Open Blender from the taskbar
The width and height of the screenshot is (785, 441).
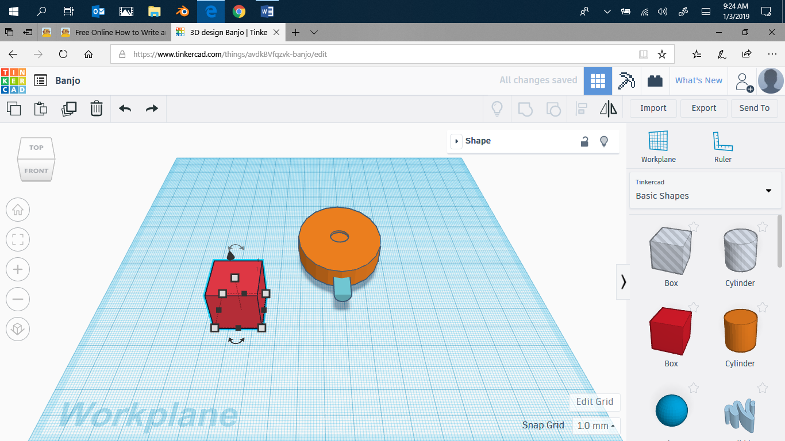point(183,11)
